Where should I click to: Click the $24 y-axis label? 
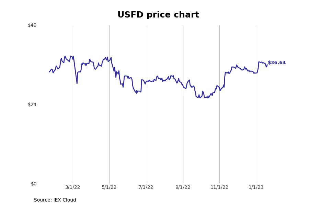(x=32, y=104)
